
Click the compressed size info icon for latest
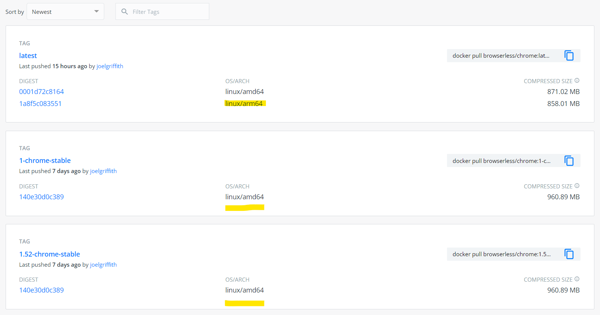577,80
